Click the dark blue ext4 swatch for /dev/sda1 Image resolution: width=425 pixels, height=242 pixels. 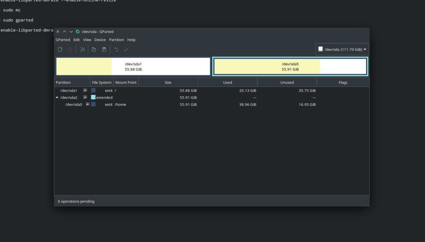coord(93,90)
